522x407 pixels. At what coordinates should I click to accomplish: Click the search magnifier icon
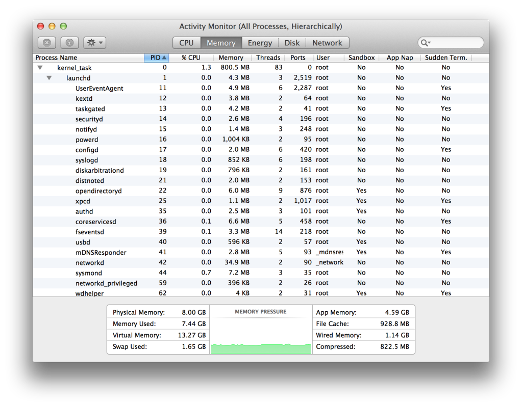[425, 43]
